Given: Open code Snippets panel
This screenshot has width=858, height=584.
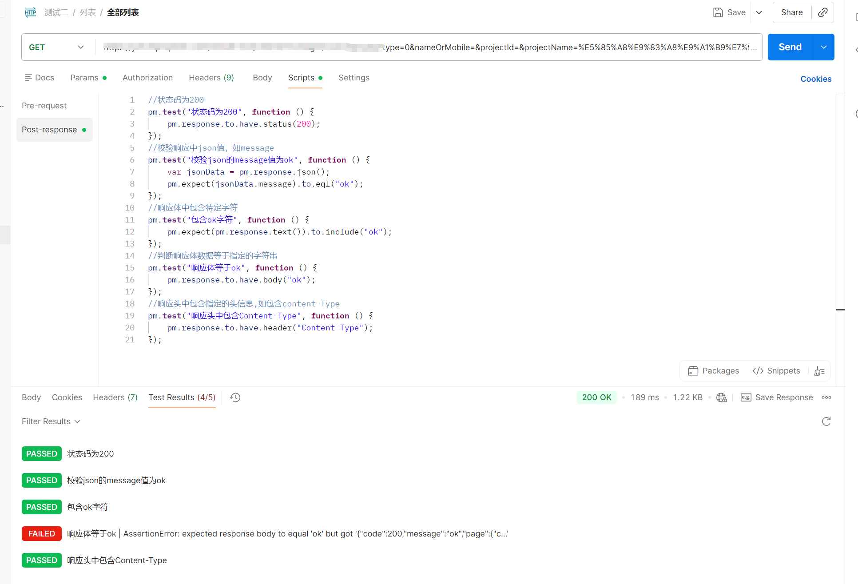Looking at the screenshot, I should click(x=776, y=371).
